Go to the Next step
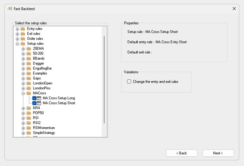 218,153
